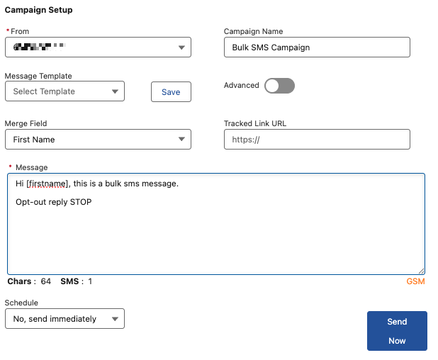Click the orange GSM encoding indicator
The width and height of the screenshot is (438, 360).
[x=415, y=281]
